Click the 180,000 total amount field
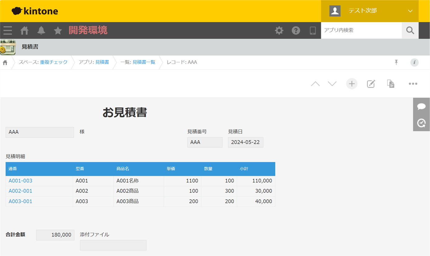Image resolution: width=430 pixels, height=256 pixels. point(55,235)
